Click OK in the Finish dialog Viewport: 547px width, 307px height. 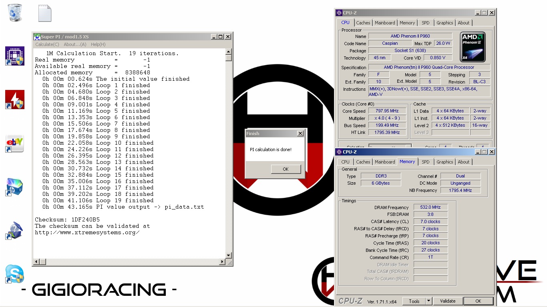coord(286,169)
